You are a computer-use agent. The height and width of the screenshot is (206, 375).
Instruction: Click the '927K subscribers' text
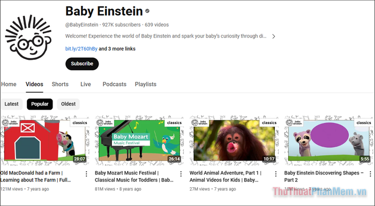(x=122, y=25)
